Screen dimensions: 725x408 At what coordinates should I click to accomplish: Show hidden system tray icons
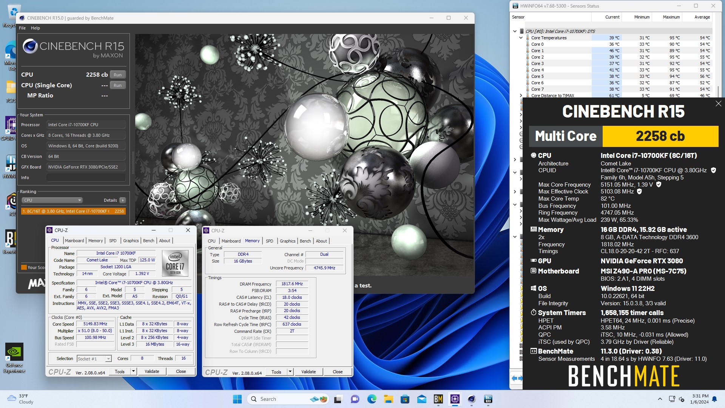660,399
